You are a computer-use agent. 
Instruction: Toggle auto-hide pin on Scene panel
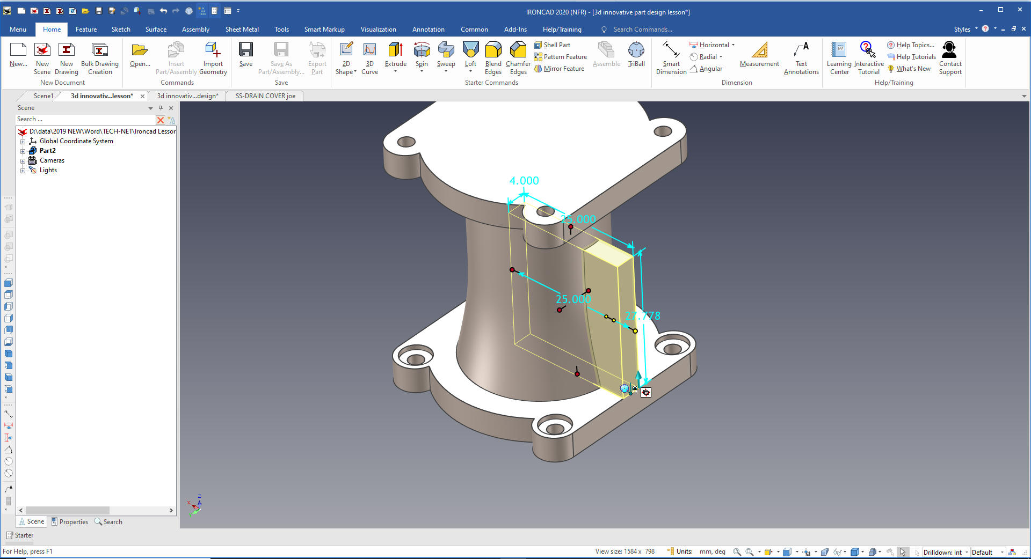(161, 108)
